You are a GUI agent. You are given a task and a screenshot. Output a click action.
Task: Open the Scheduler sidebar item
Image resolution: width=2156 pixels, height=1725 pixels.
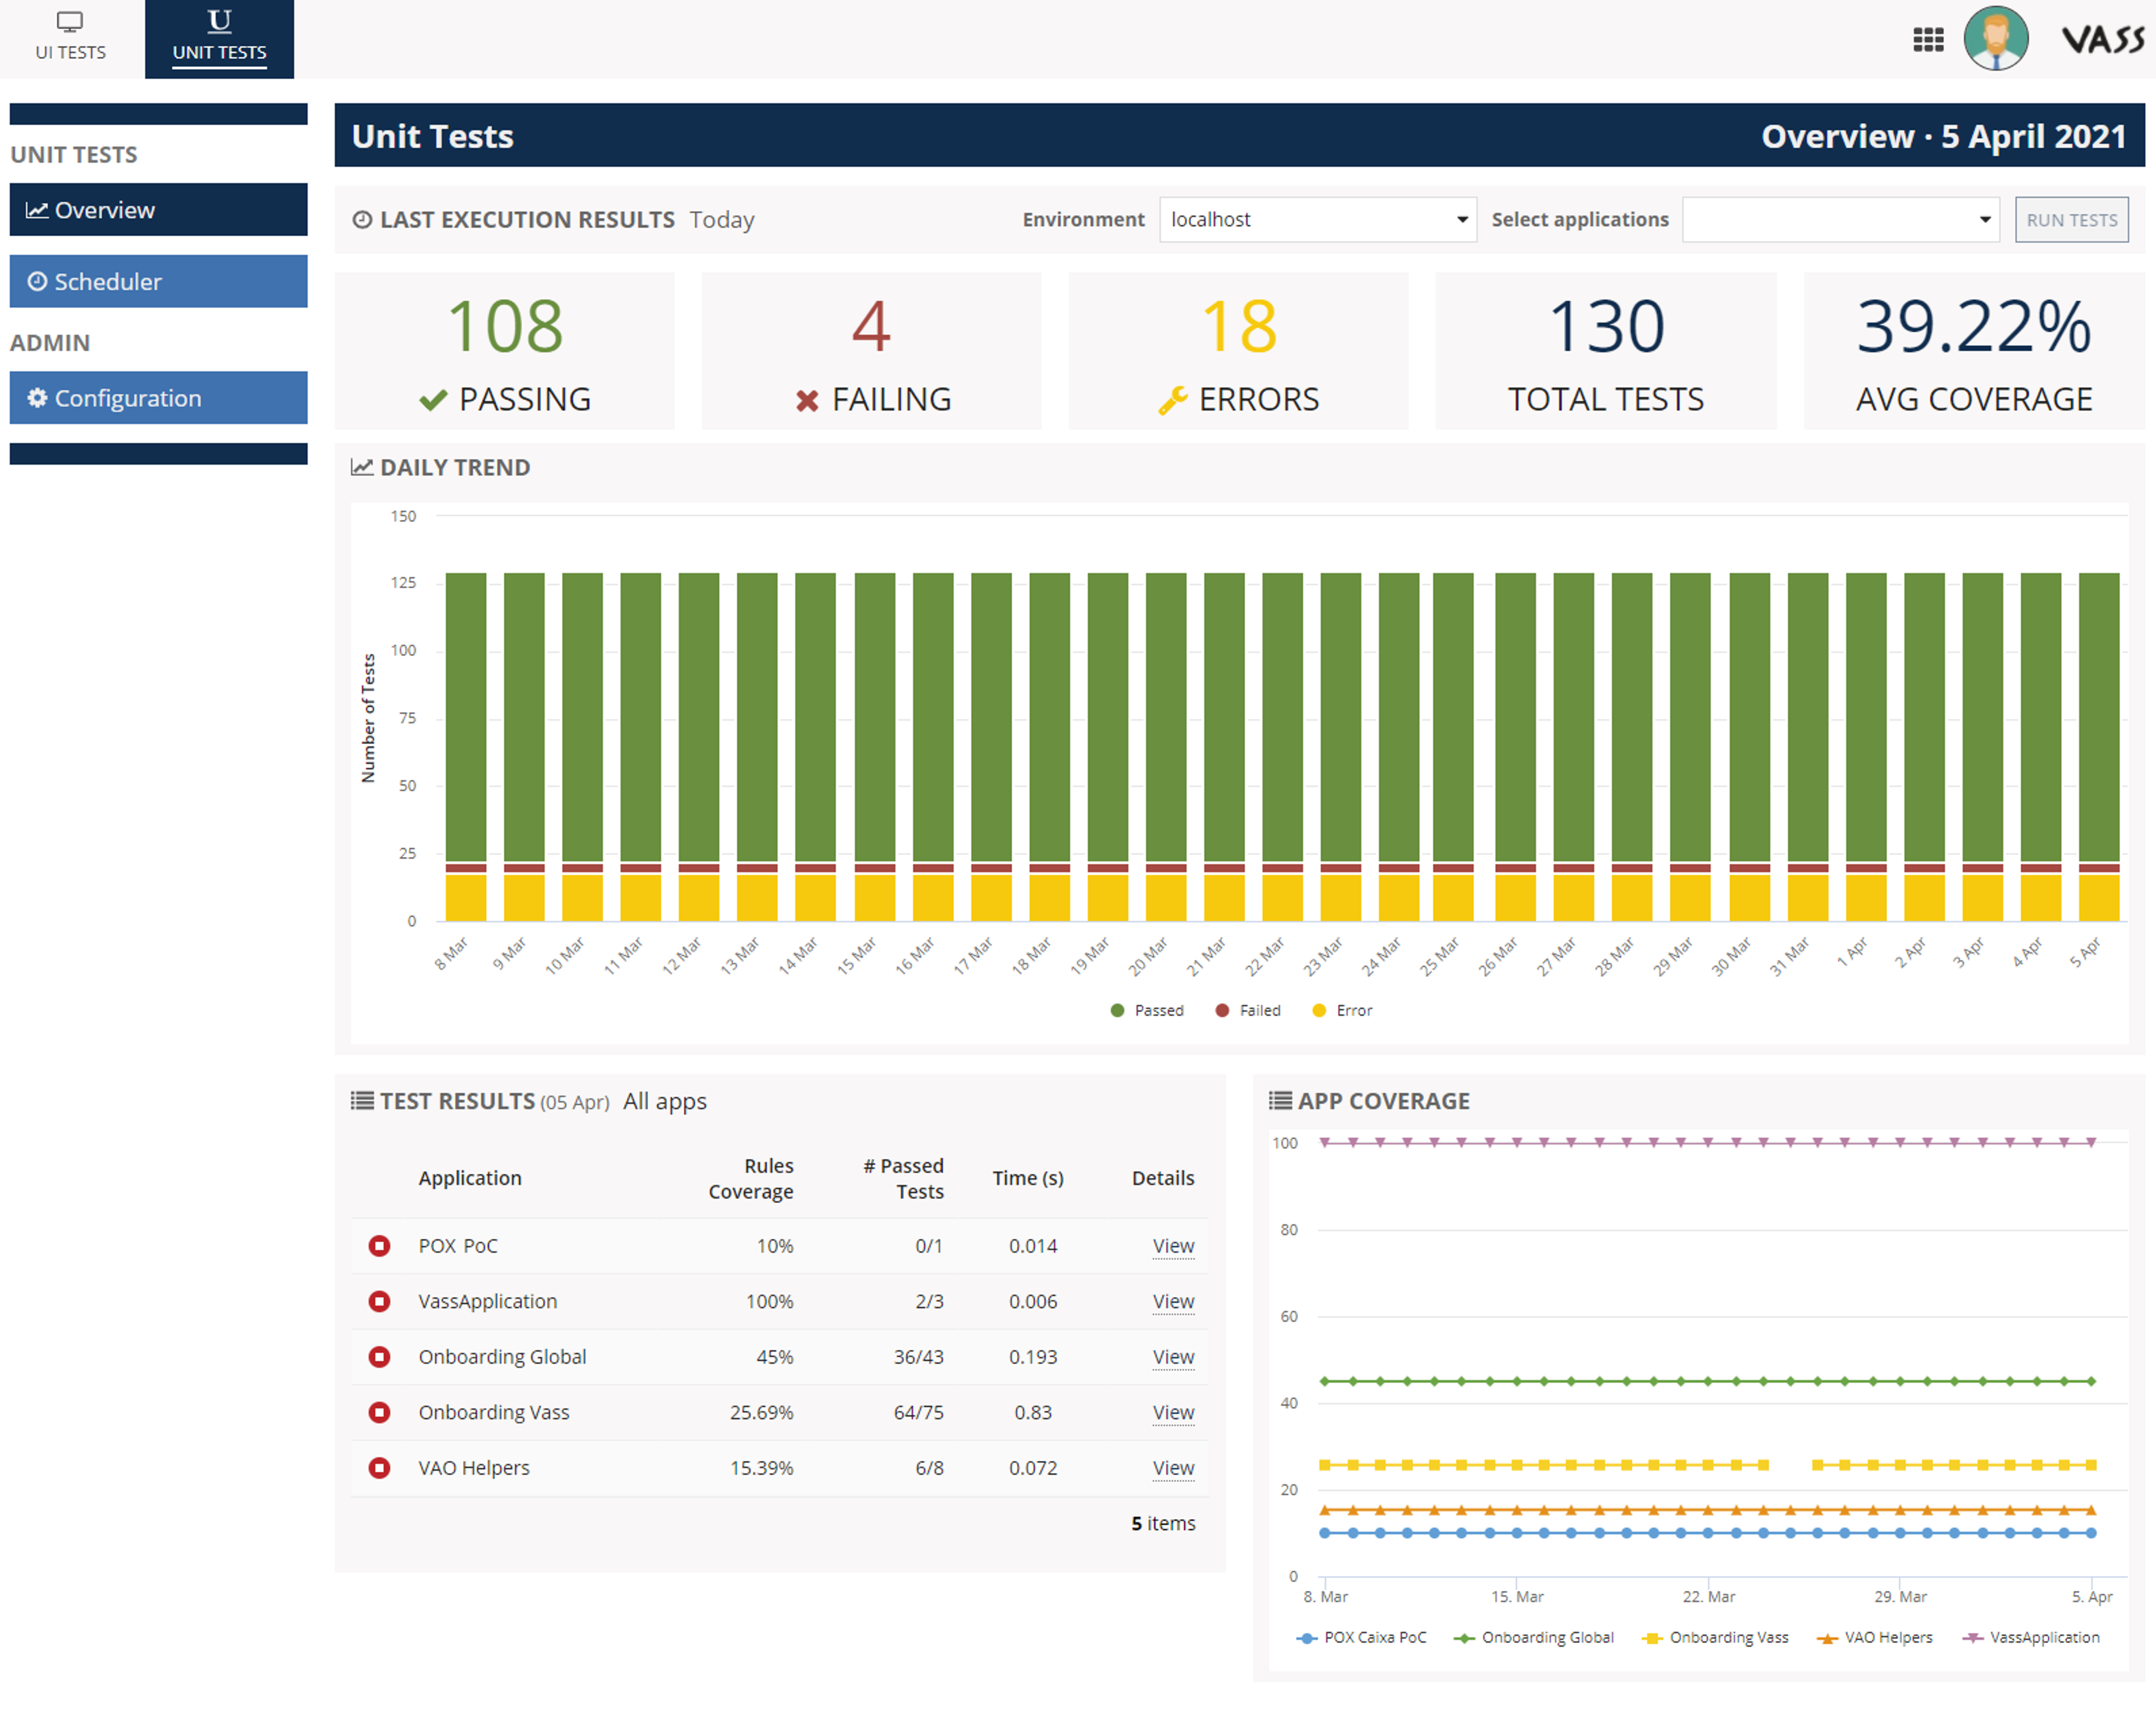pyautogui.click(x=158, y=281)
